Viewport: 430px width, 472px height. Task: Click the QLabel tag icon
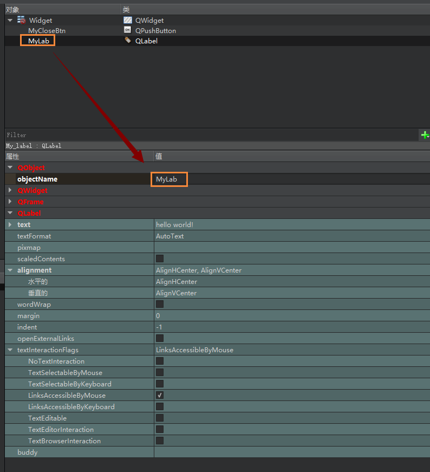coord(128,40)
